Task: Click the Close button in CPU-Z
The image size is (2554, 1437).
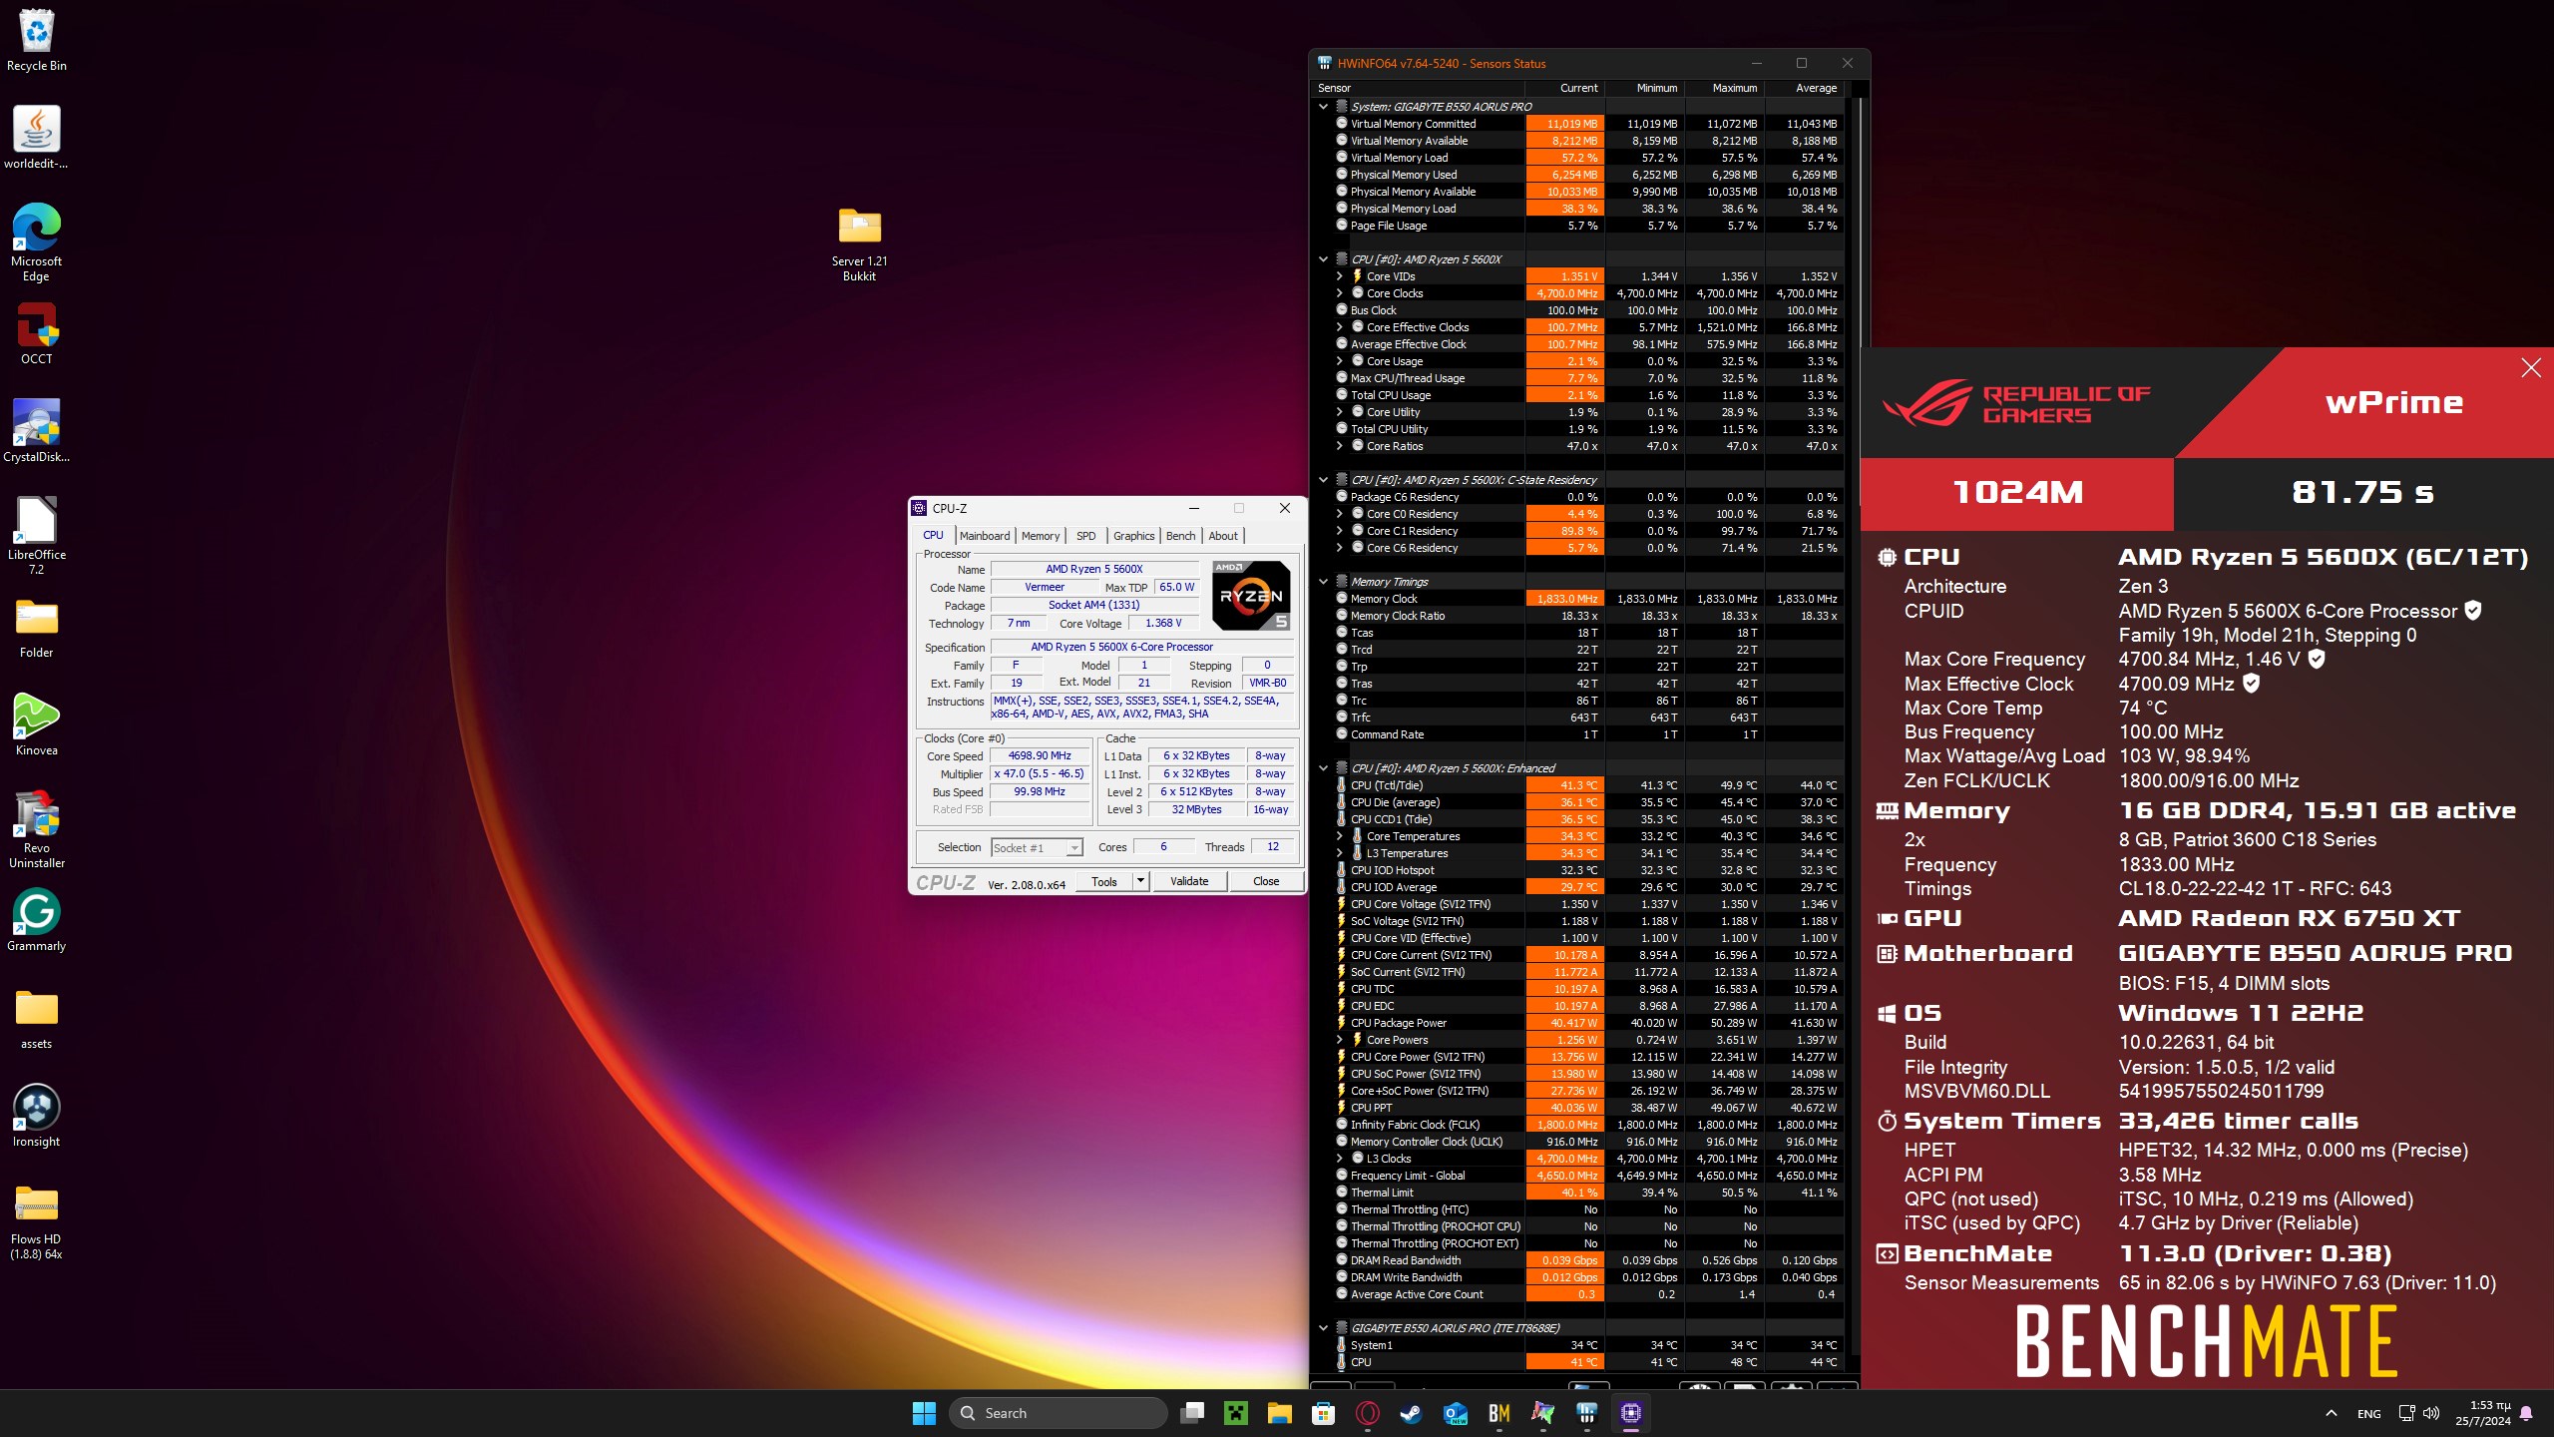Action: click(1266, 881)
